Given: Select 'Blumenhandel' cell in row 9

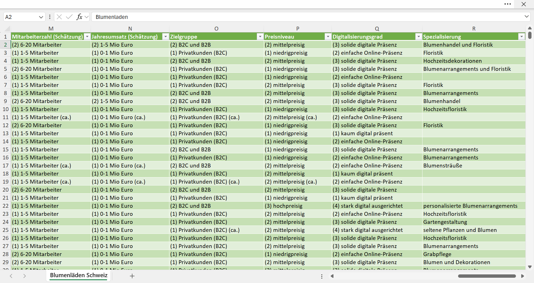Looking at the screenshot, I should [474, 101].
